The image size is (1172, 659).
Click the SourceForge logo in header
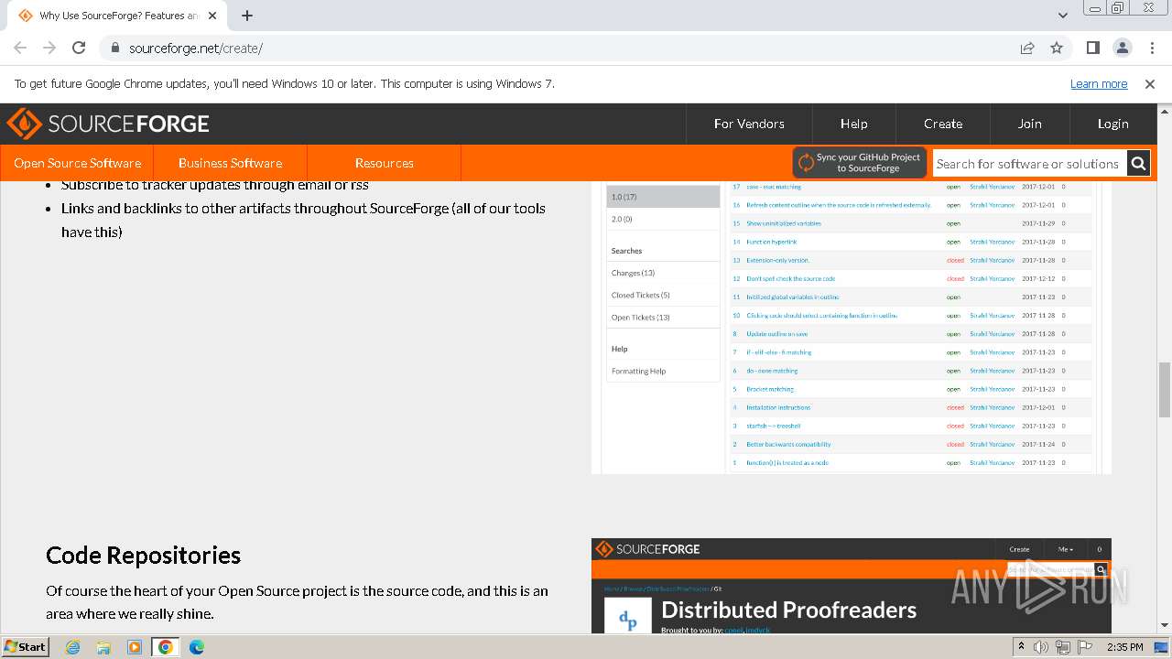[x=108, y=124]
